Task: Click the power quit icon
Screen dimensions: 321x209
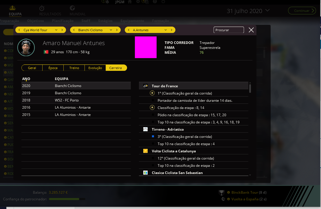Action: (x=163, y=2)
